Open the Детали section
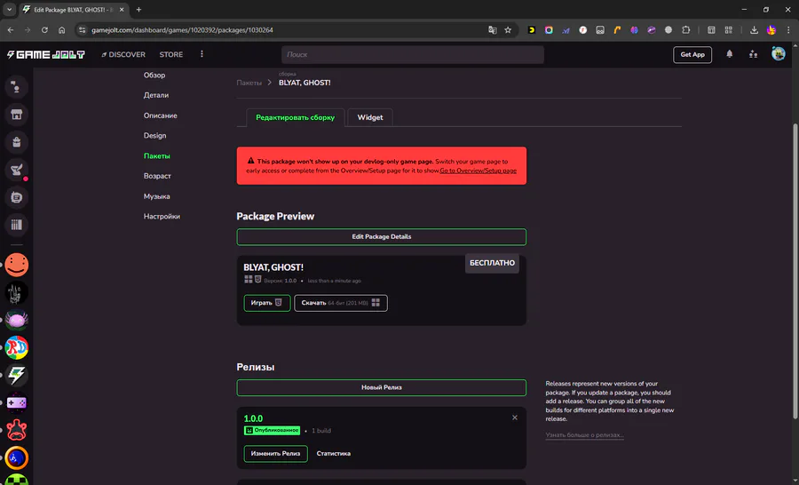 pos(156,95)
